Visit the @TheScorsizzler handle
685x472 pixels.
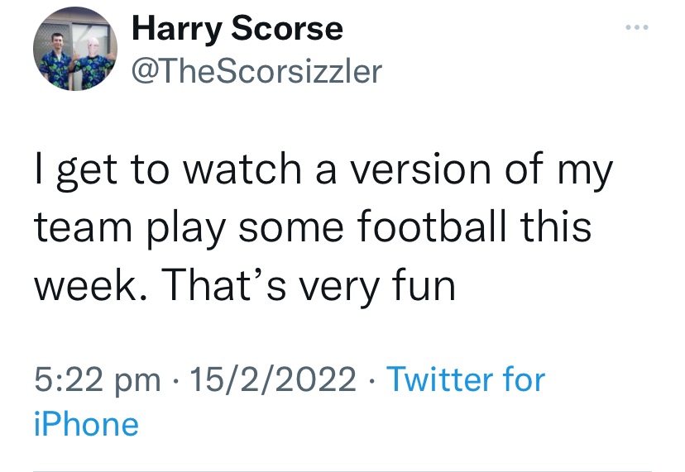click(256, 72)
